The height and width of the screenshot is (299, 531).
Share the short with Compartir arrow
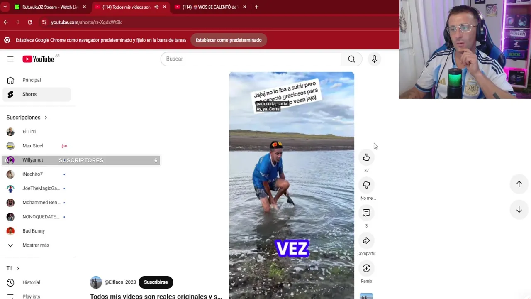pyautogui.click(x=366, y=241)
